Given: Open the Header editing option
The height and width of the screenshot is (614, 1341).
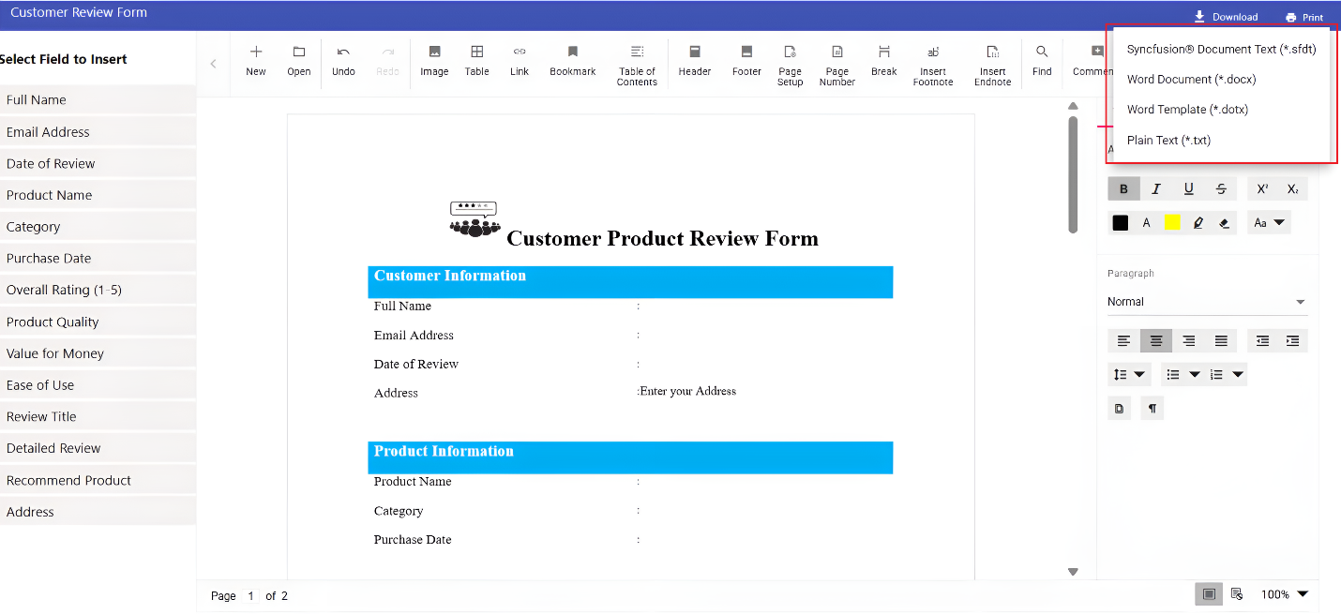Looking at the screenshot, I should pyautogui.click(x=694, y=60).
